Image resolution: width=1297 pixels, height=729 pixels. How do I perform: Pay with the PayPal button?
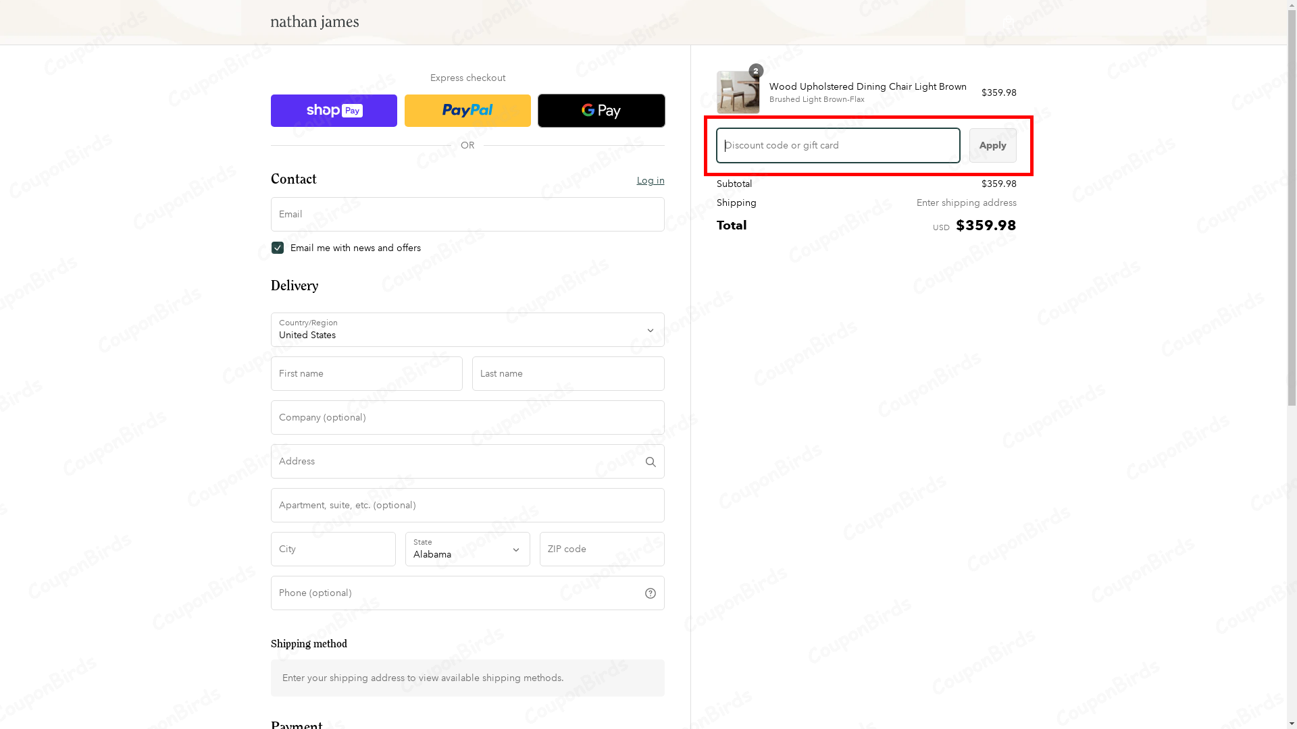[x=467, y=111]
